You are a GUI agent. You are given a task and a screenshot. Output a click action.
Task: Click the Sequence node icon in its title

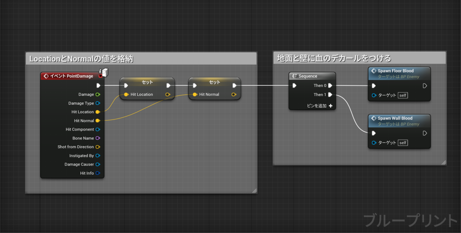click(295, 76)
